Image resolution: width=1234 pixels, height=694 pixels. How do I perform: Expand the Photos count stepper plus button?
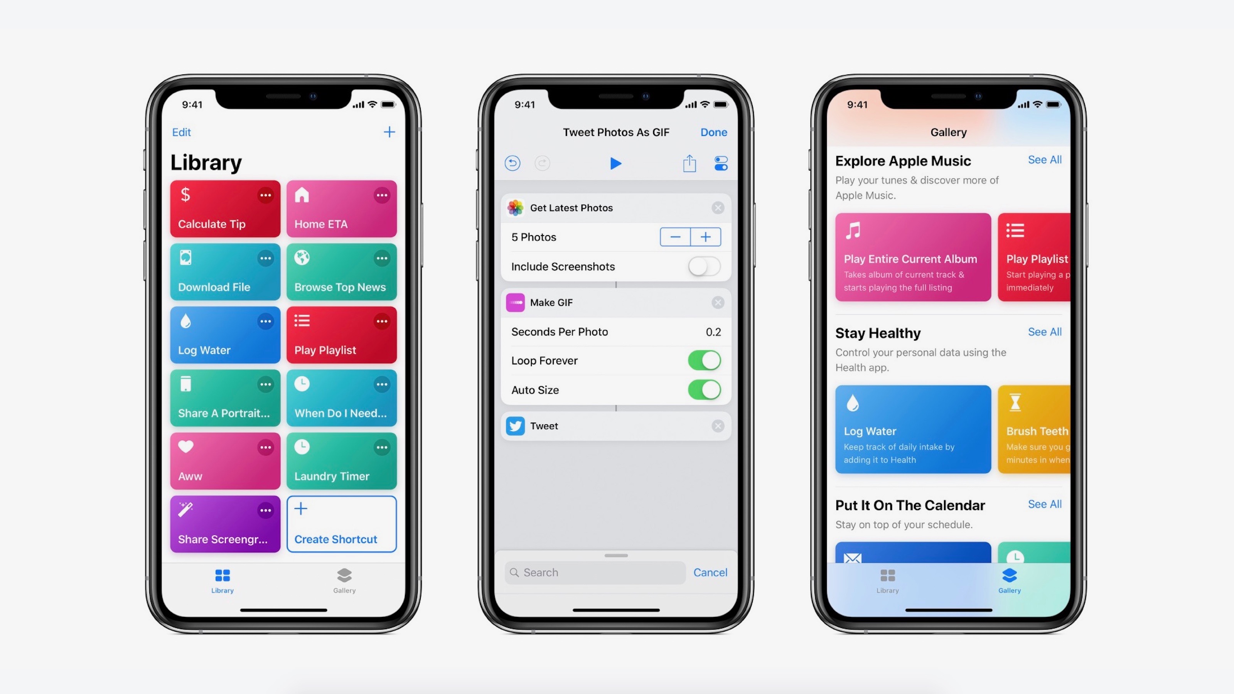[x=705, y=236]
